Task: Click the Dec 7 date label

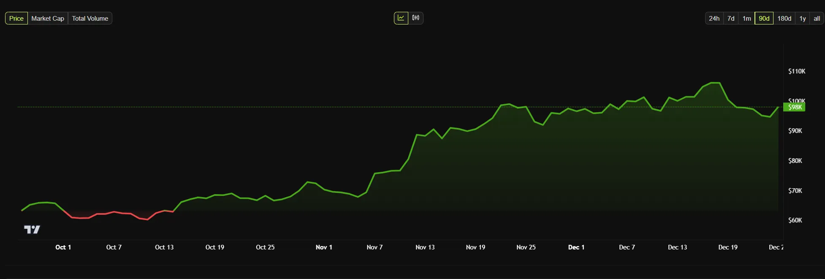Action: 627,247
